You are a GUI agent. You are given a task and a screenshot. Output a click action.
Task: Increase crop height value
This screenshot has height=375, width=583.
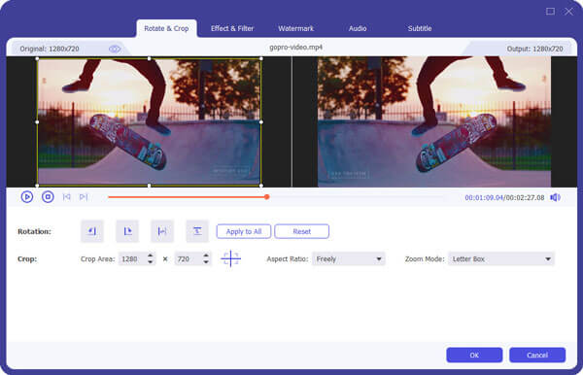click(206, 256)
